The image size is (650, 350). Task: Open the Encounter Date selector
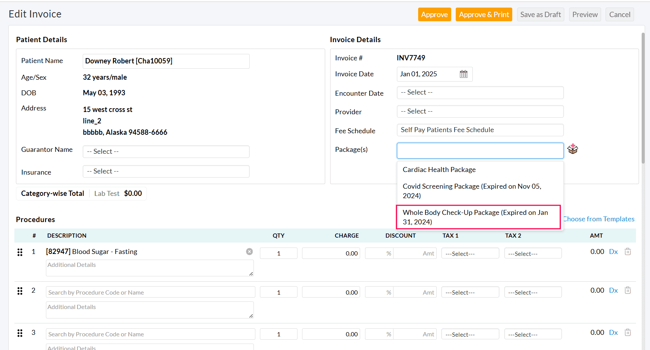click(x=480, y=92)
